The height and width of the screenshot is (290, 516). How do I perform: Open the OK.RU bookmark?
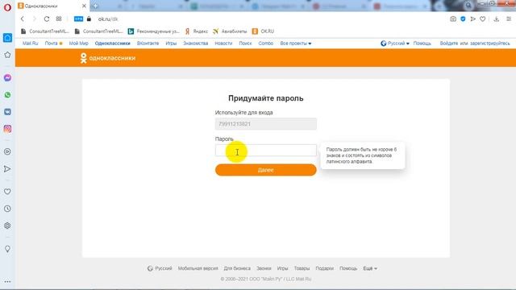tap(263, 31)
